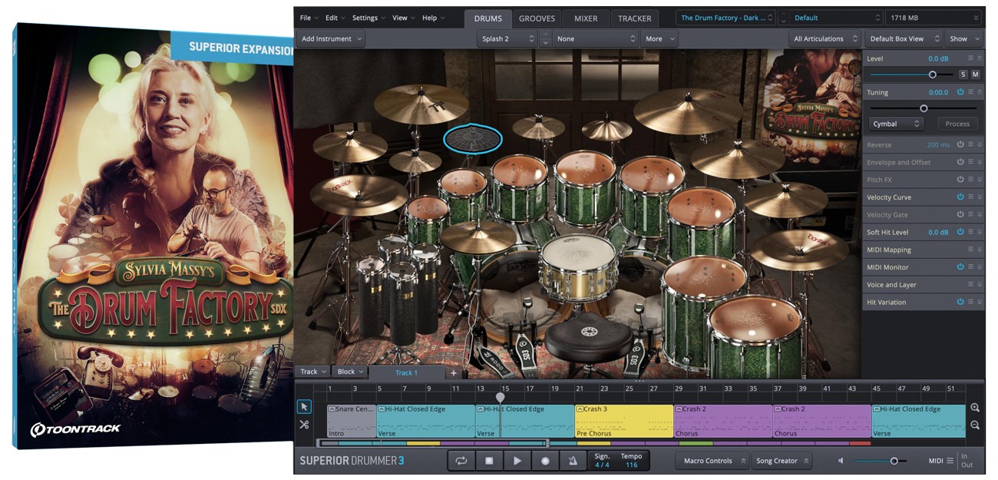Click the metronome icon in the transport bar
This screenshot has height=480, width=998.
573,461
